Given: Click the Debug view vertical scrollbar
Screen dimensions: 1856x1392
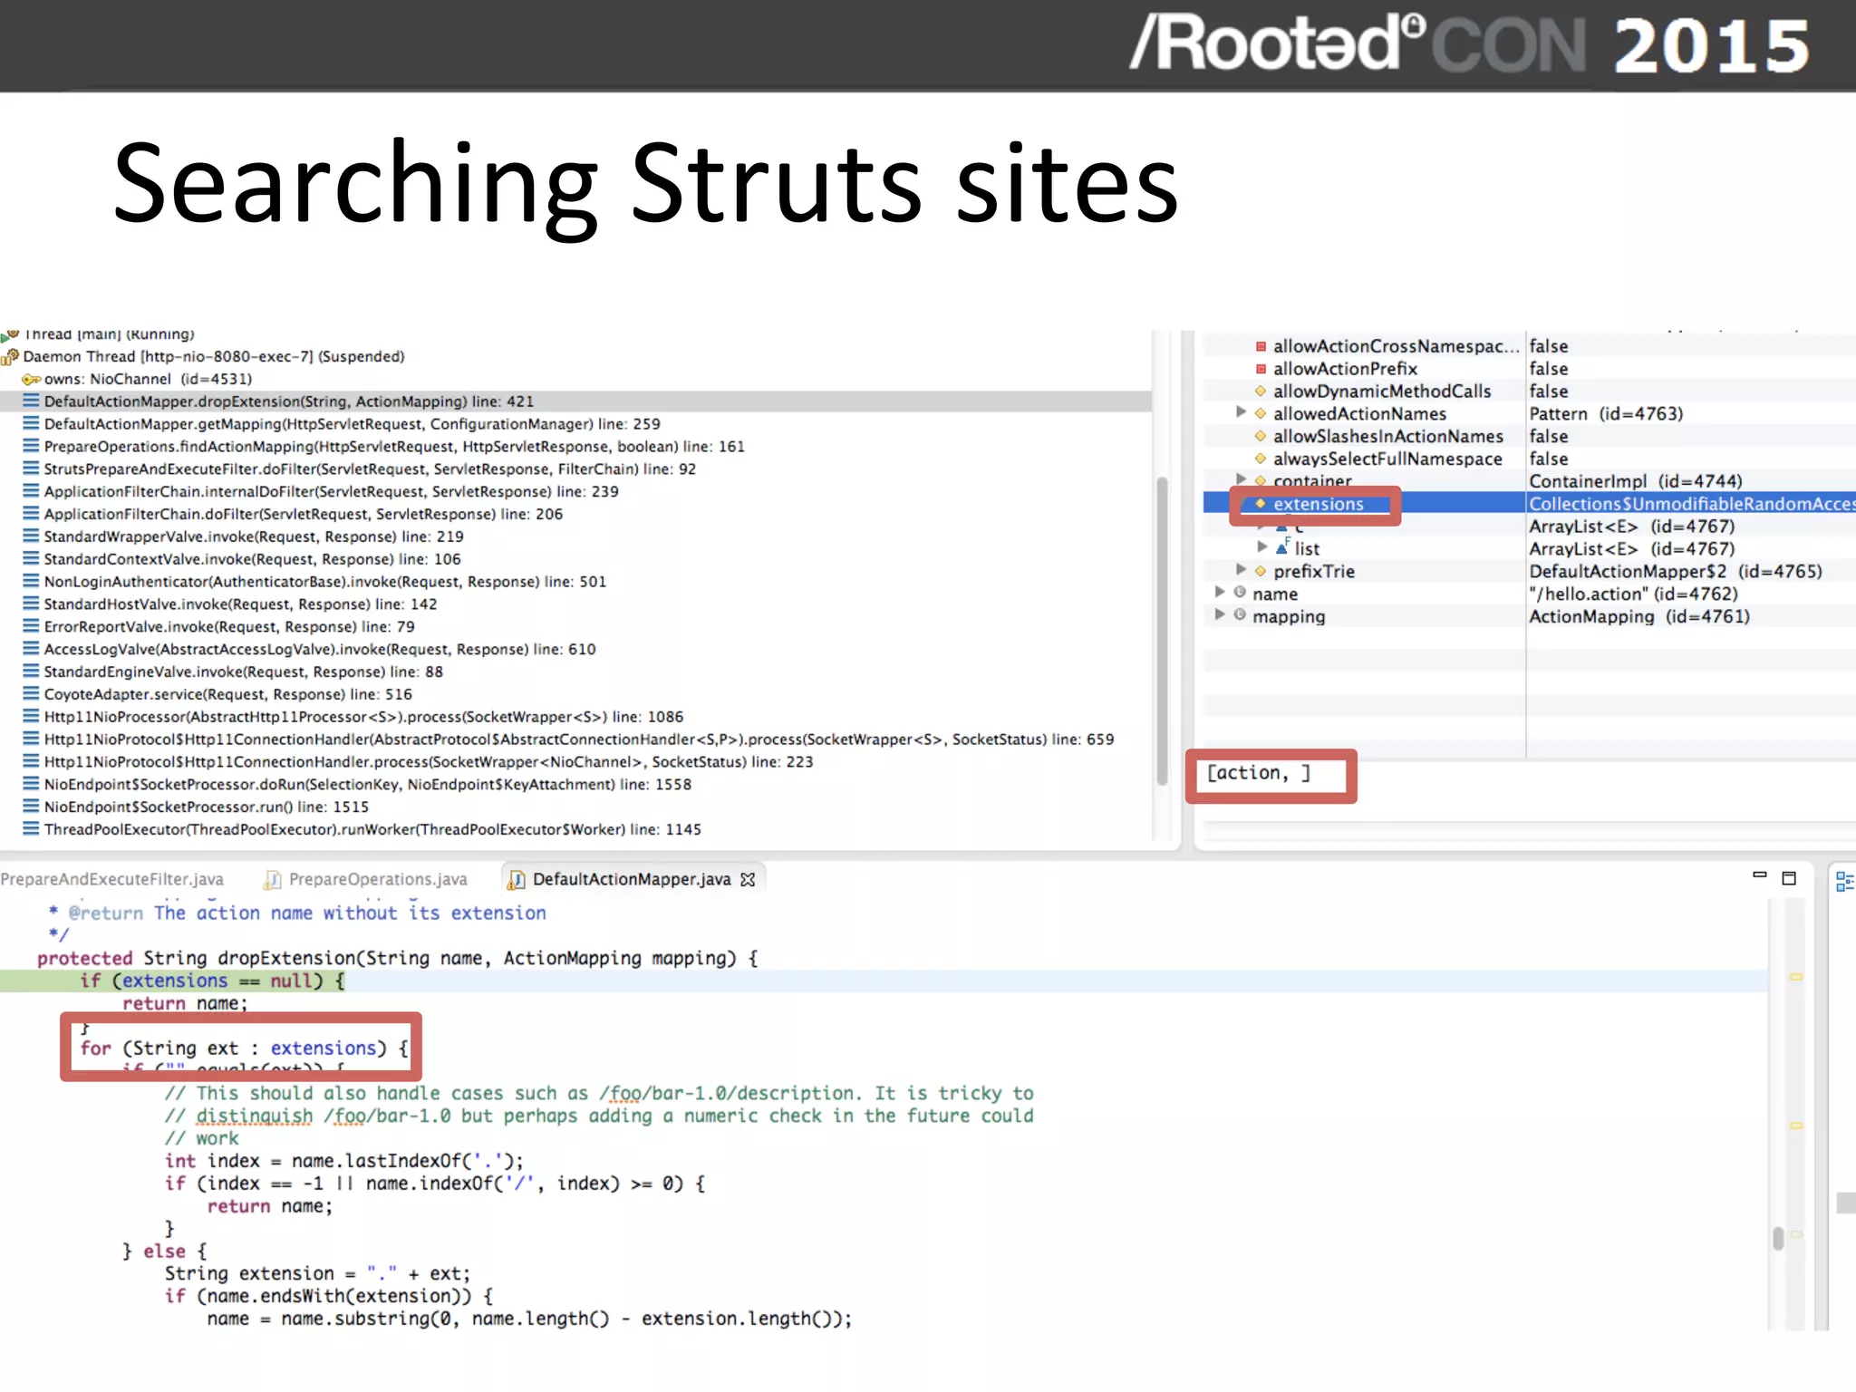Looking at the screenshot, I should [x=1162, y=631].
